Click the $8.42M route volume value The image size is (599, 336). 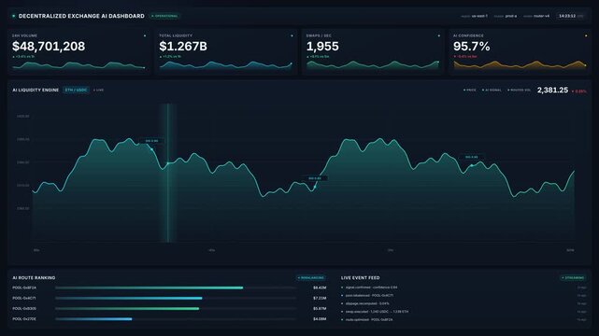320,288
